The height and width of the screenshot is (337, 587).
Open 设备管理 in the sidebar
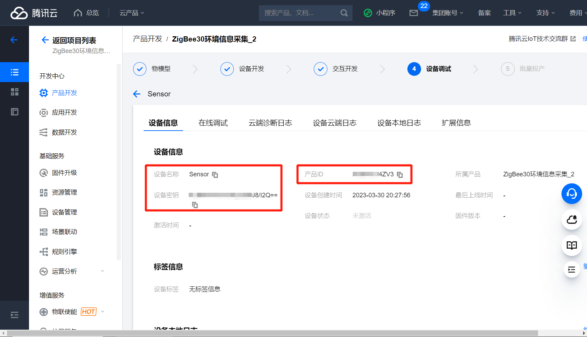point(64,212)
